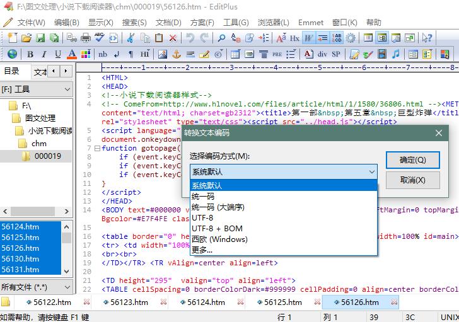Close the 转换文本编码 dialog
Image resolution: width=459 pixels, height=322 pixels.
(x=439, y=133)
